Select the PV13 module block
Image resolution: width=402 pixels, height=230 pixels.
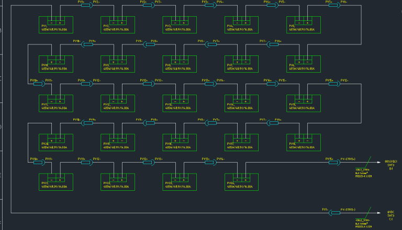(180, 103)
